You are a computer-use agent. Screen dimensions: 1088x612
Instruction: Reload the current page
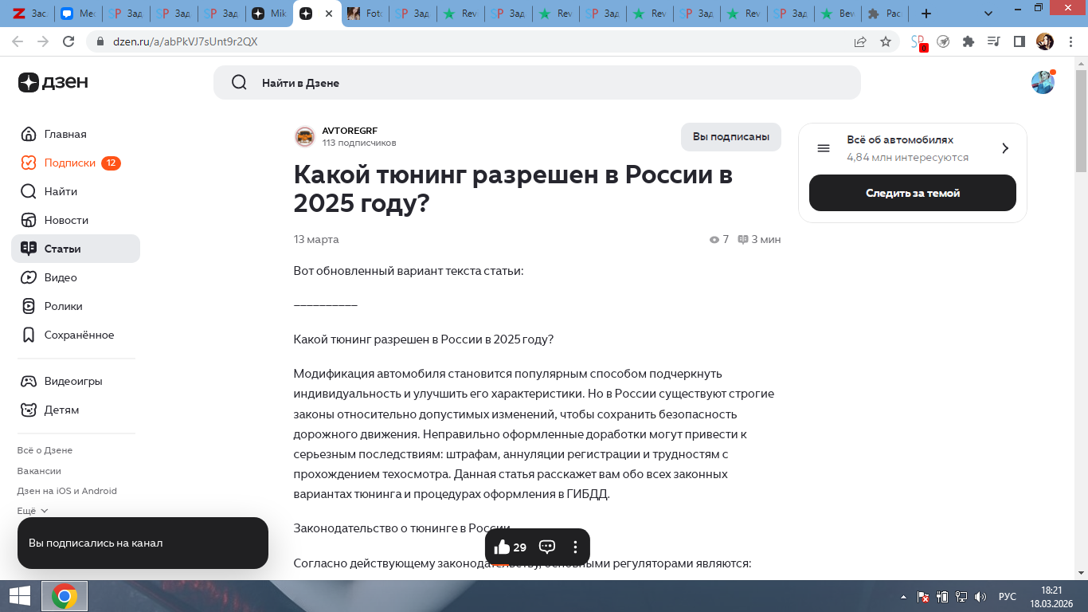(68, 41)
